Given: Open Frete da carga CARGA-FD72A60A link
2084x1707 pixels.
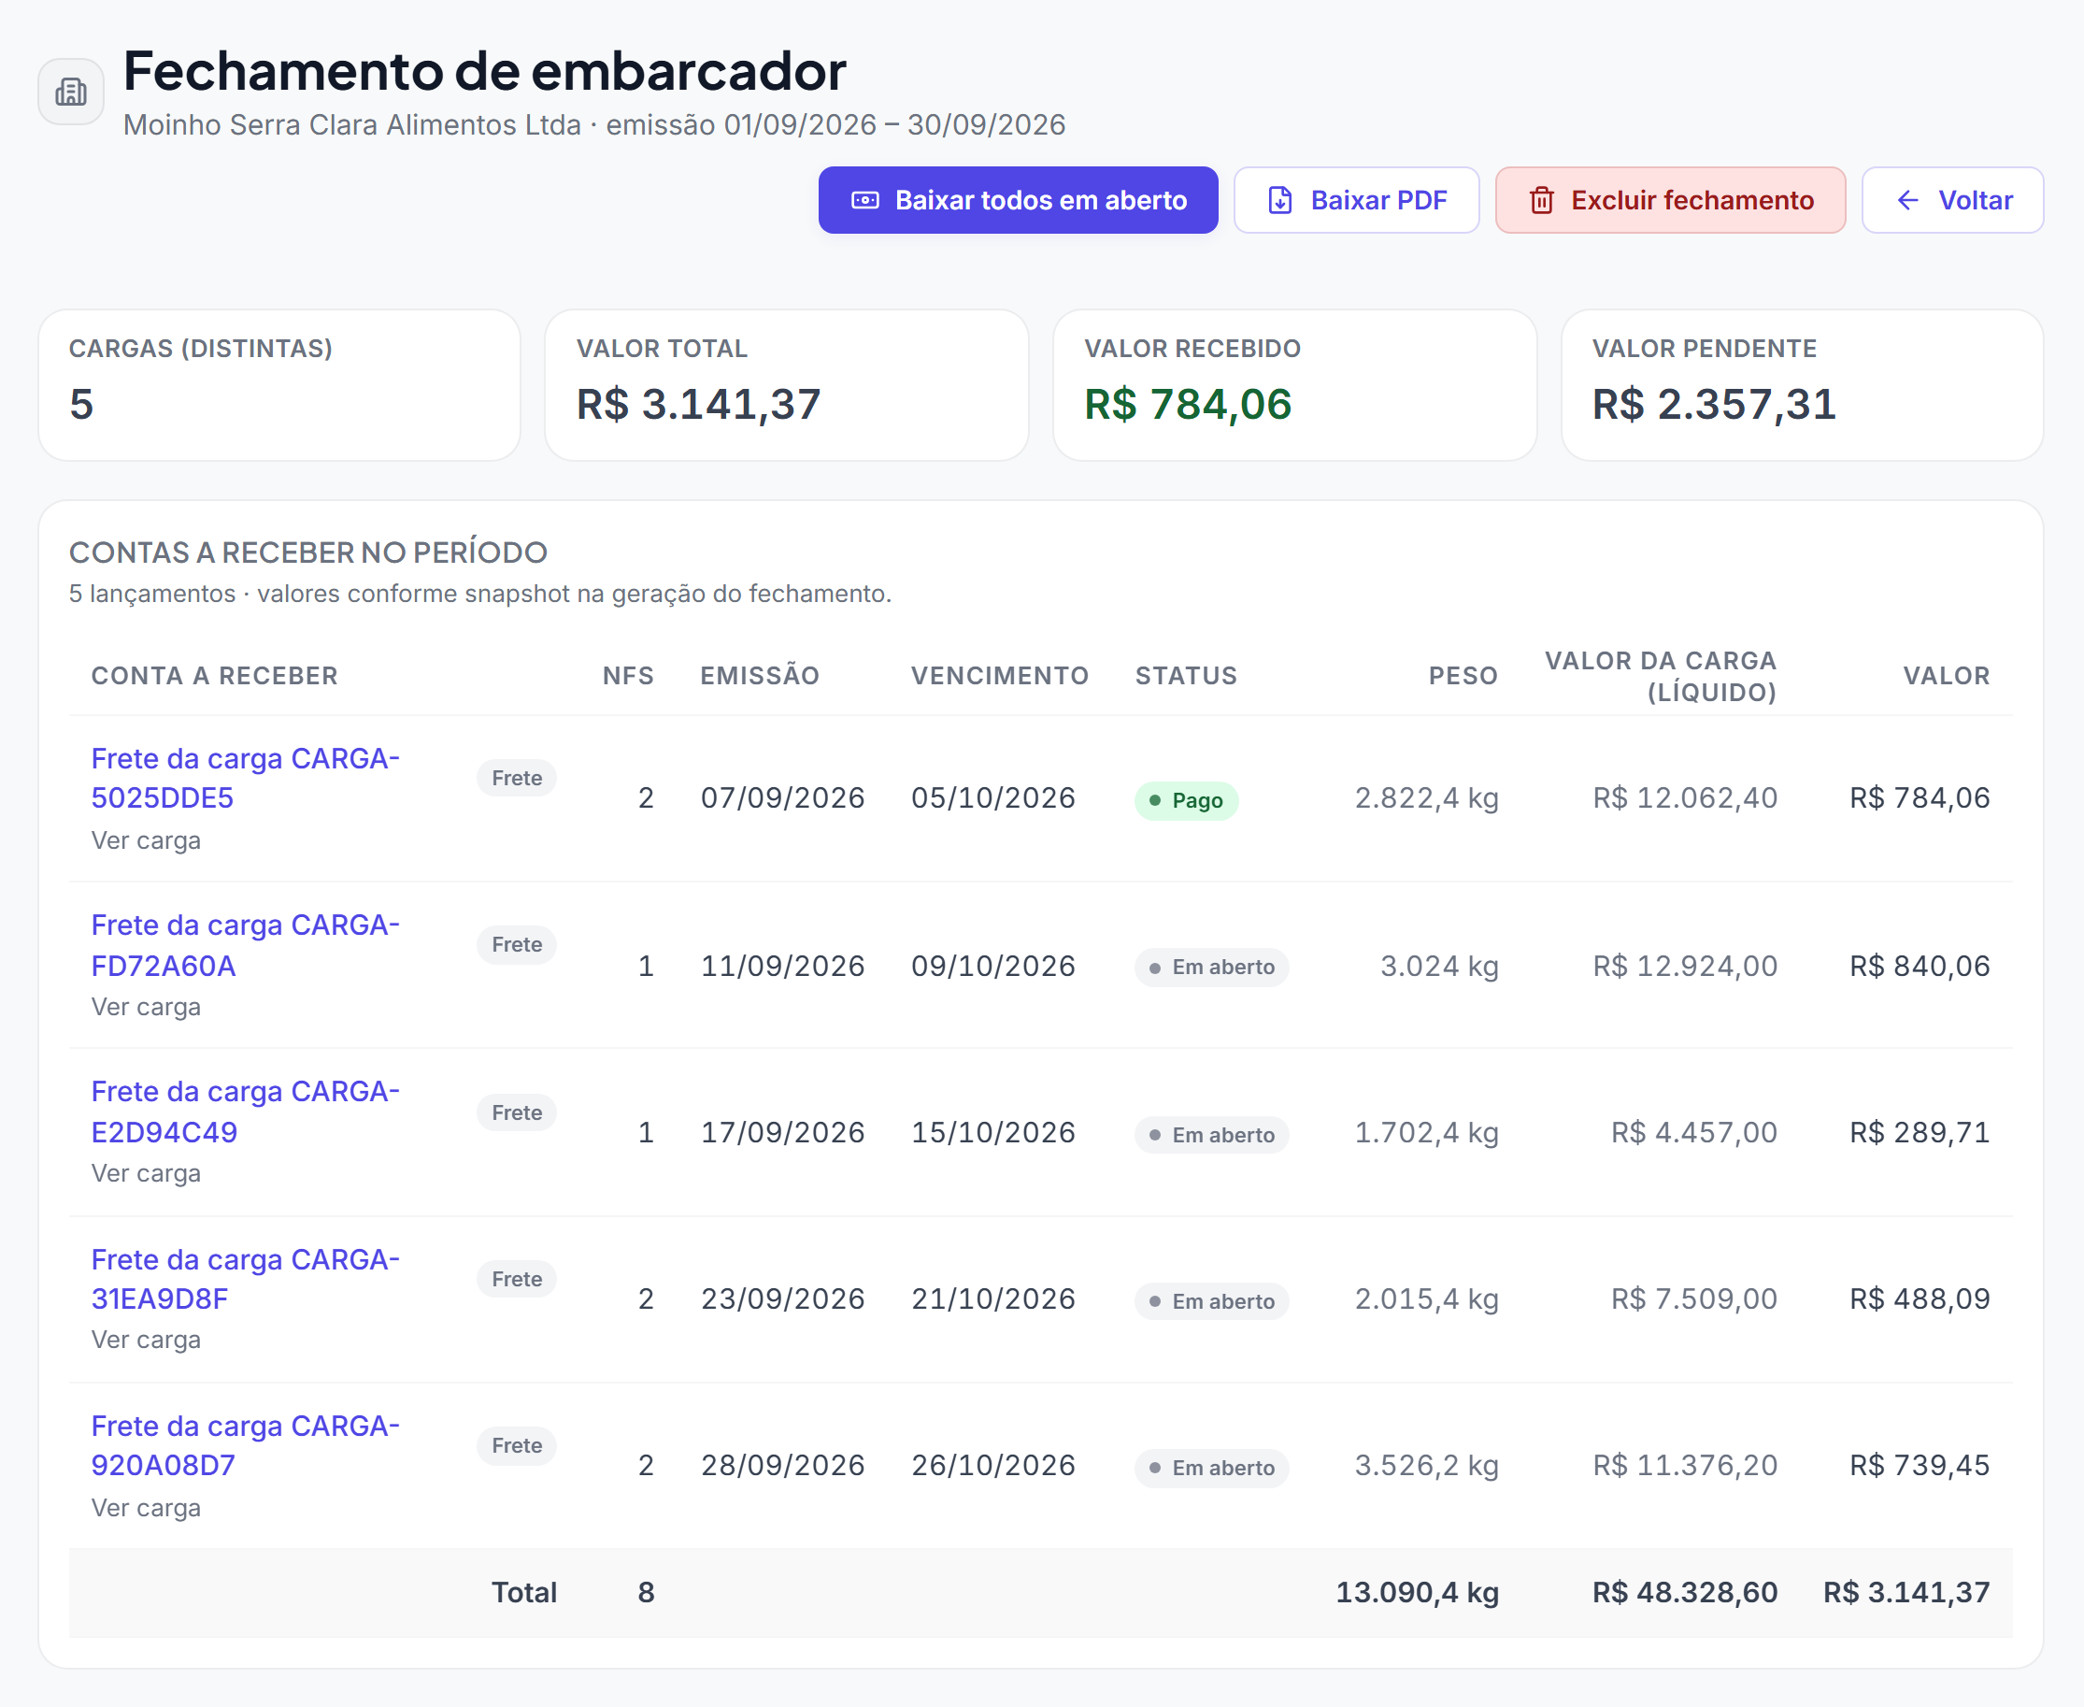Looking at the screenshot, I should [245, 945].
